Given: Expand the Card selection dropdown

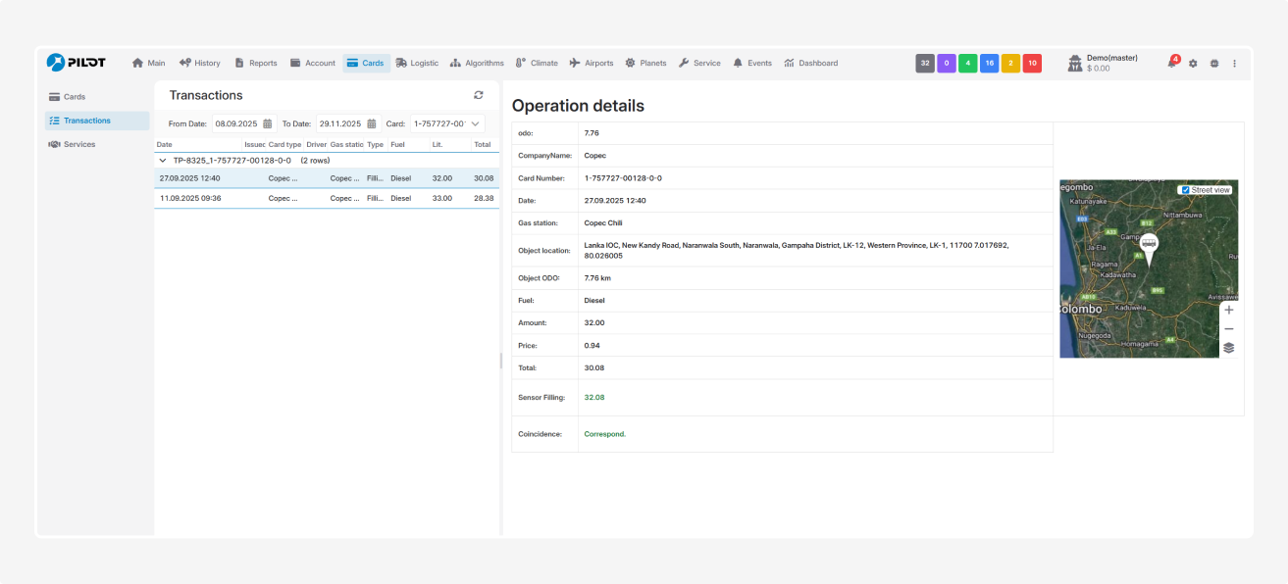Looking at the screenshot, I should [x=476, y=123].
